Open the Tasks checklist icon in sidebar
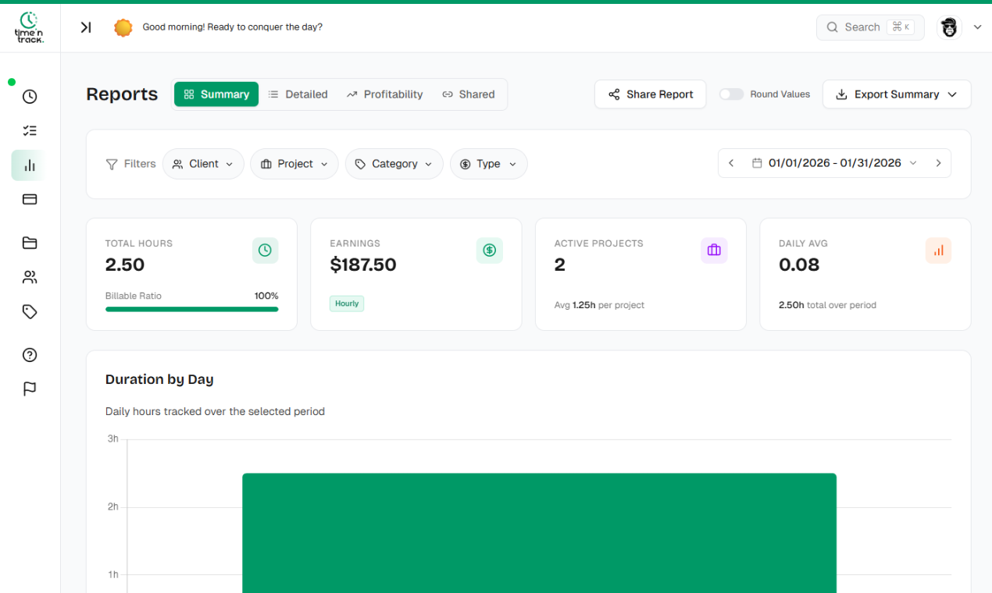The image size is (992, 593). (29, 130)
